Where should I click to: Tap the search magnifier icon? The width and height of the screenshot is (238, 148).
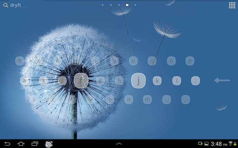pyautogui.click(x=6, y=5)
